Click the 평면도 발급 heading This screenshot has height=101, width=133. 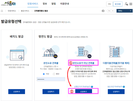coord(45,37)
